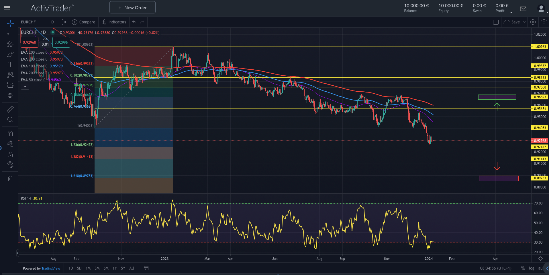
Task: Remove all drawings with the trash icon
Action: point(10,178)
